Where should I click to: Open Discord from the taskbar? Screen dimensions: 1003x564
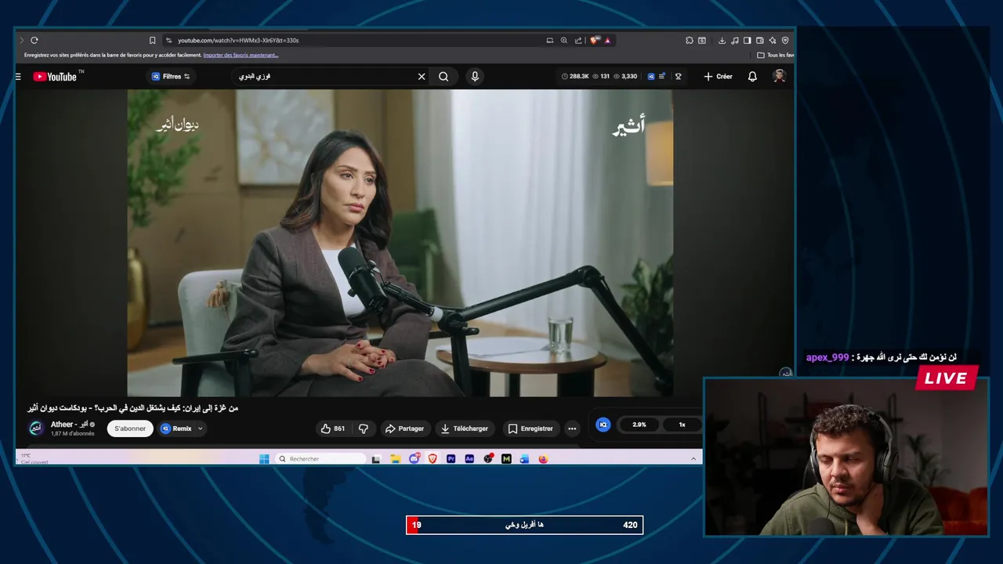[x=414, y=459]
